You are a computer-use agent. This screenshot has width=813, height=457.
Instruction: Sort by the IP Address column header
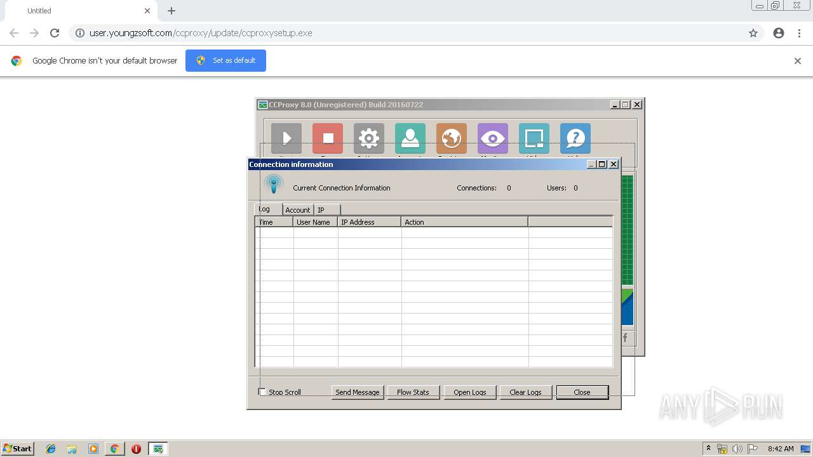[370, 222]
